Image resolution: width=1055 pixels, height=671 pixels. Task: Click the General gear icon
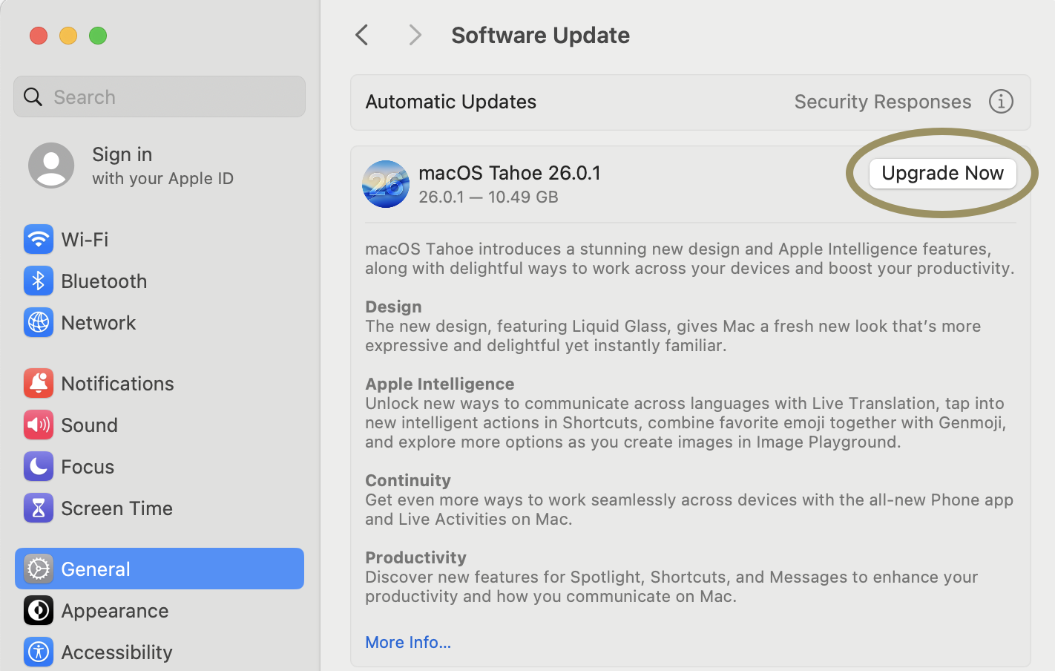pyautogui.click(x=38, y=569)
